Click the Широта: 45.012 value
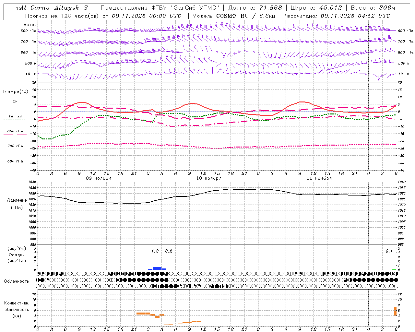This screenshot has width=415, height=332. tap(316, 8)
